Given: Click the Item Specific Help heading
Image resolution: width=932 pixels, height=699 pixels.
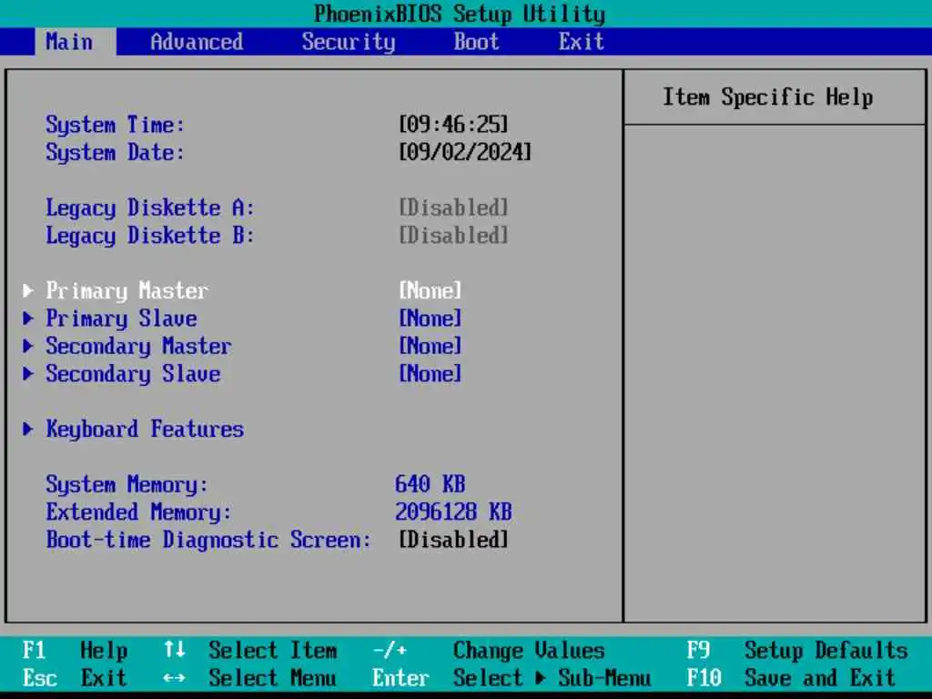Looking at the screenshot, I should pos(768,97).
